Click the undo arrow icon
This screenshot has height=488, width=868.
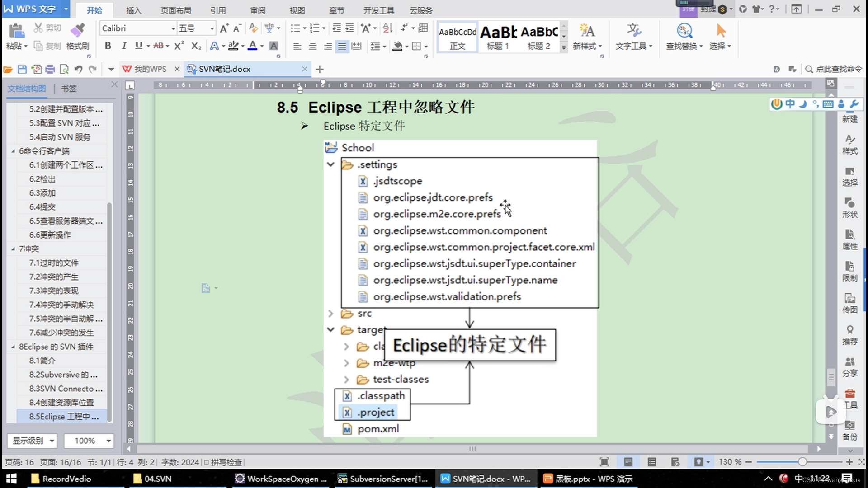click(78, 69)
